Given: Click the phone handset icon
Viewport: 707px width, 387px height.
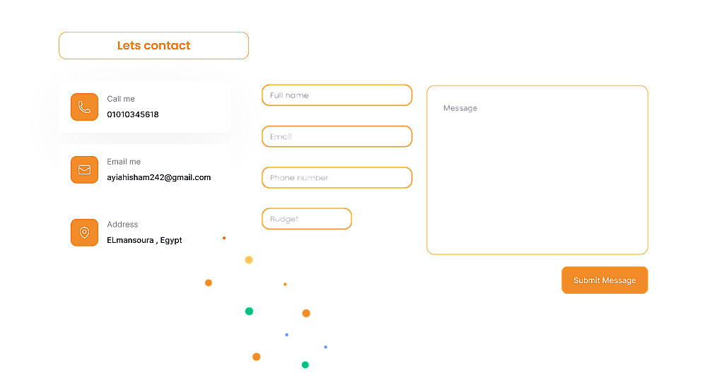Looking at the screenshot, I should [84, 107].
